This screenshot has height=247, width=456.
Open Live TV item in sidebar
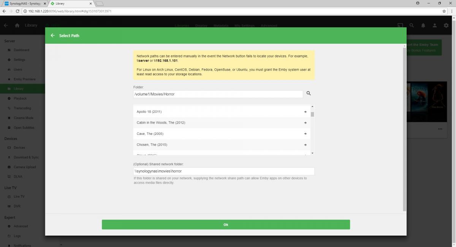[22, 196]
